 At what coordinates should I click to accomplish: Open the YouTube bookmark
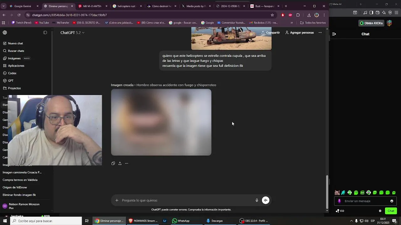tap(42, 23)
